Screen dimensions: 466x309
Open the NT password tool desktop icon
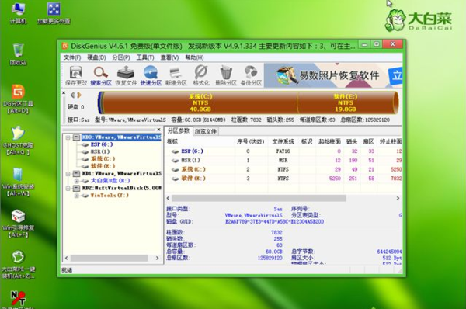click(x=18, y=299)
